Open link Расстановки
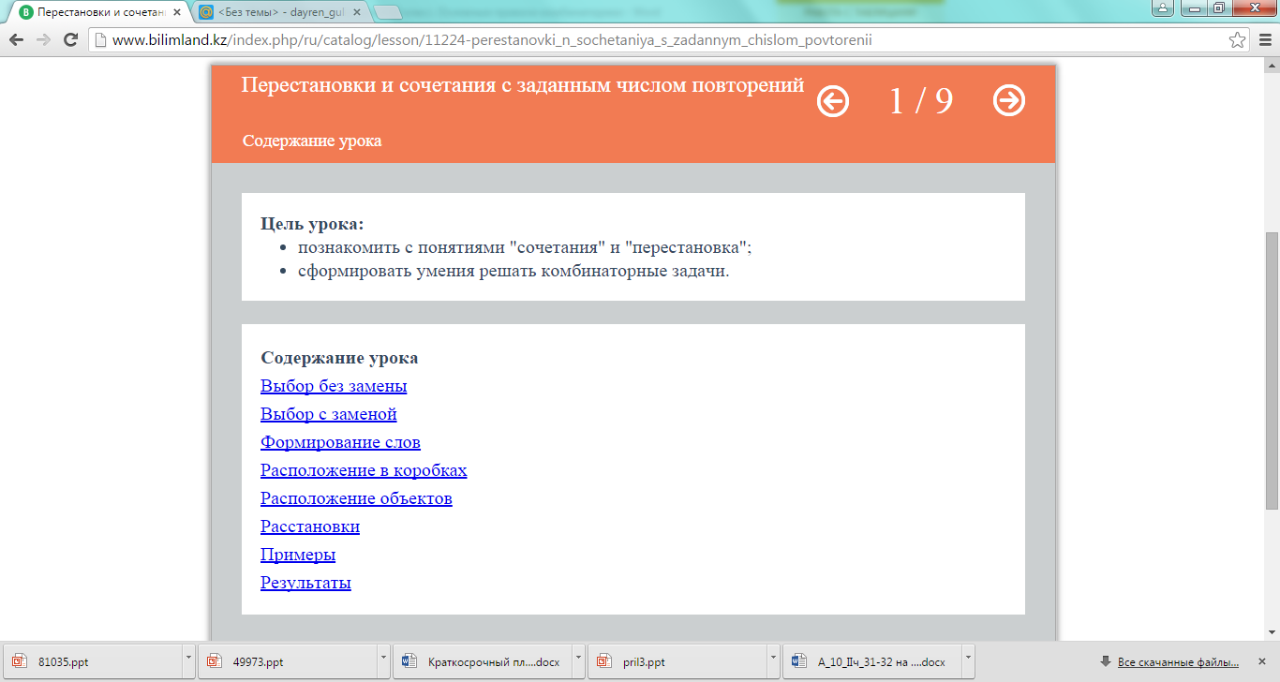This screenshot has height=682, width=1280. 310,526
